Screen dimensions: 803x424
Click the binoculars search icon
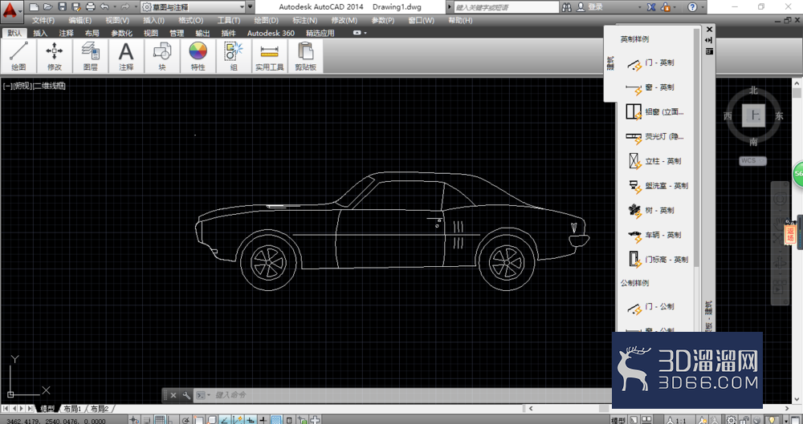click(567, 7)
